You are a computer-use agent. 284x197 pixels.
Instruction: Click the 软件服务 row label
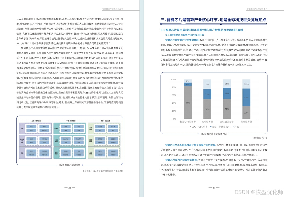tap(56, 153)
